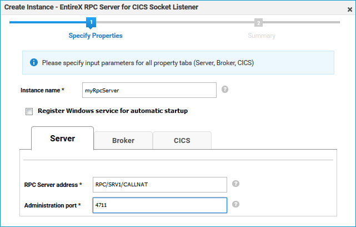Click the 'Please specify input parameters' message text
The height and width of the screenshot is (227, 356).
(148, 63)
